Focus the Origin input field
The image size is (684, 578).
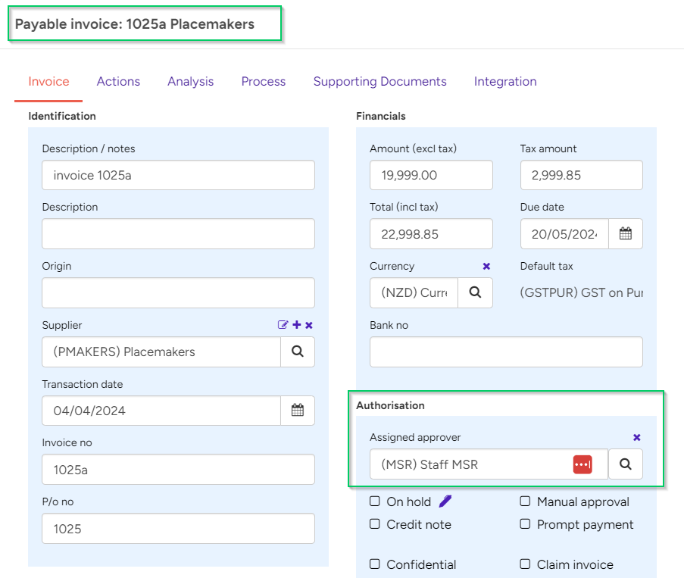point(179,292)
